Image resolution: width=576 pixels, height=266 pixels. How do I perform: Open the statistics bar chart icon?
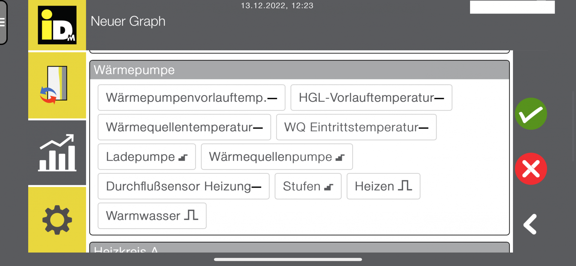pyautogui.click(x=57, y=153)
